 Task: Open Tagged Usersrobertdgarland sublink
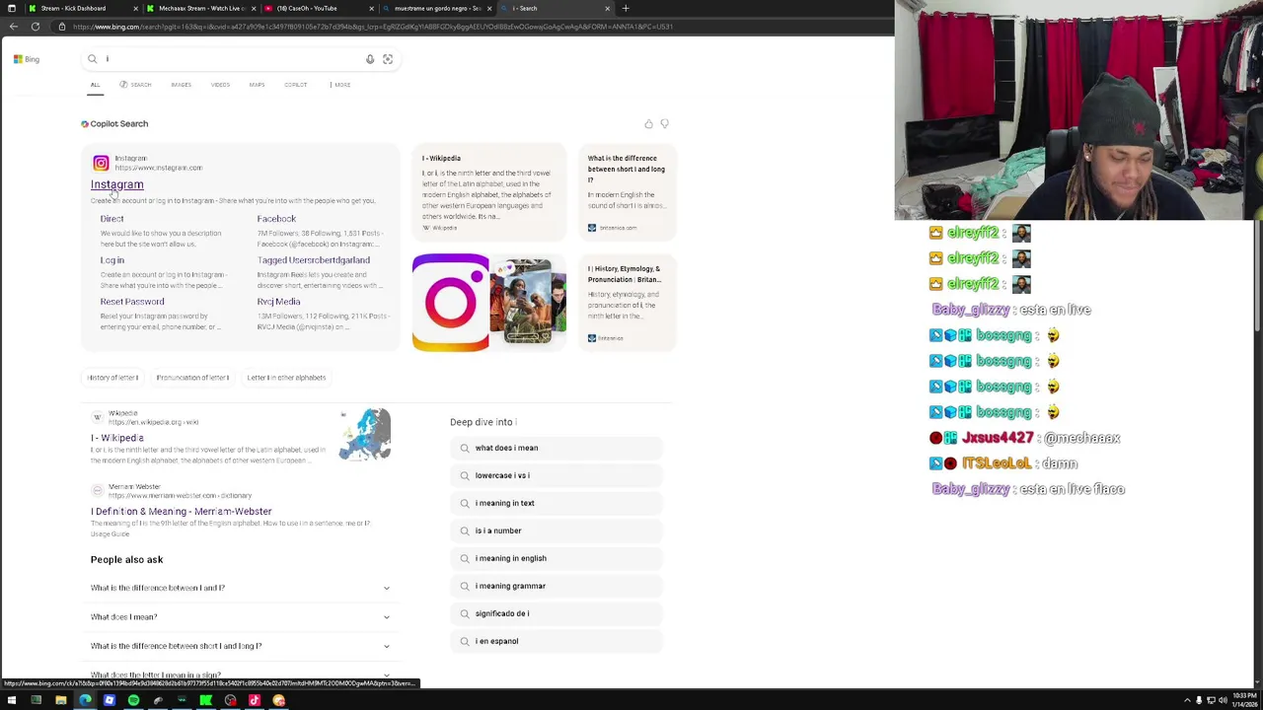click(314, 260)
